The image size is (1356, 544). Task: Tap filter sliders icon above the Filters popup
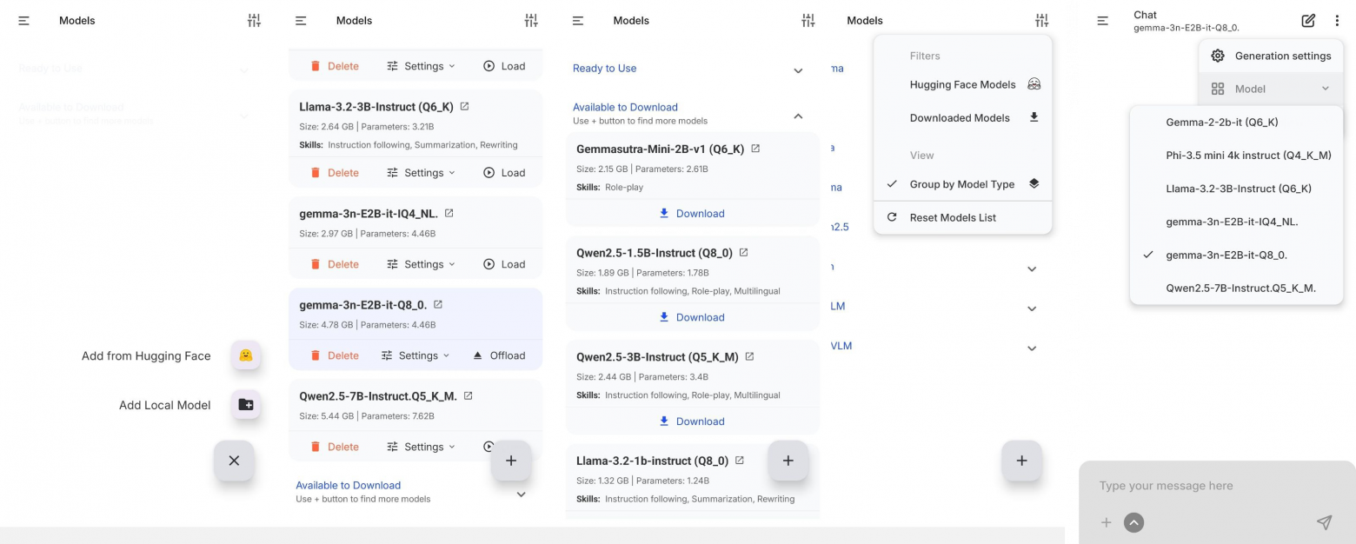[1042, 21]
